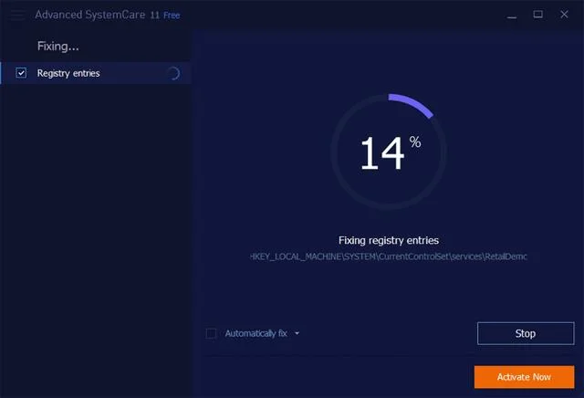Click the Fixing registry entries status text
The height and width of the screenshot is (398, 584).
(389, 240)
